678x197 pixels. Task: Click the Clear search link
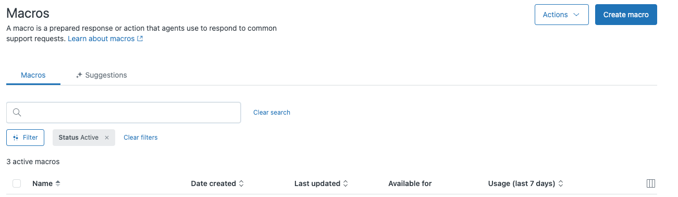click(272, 113)
